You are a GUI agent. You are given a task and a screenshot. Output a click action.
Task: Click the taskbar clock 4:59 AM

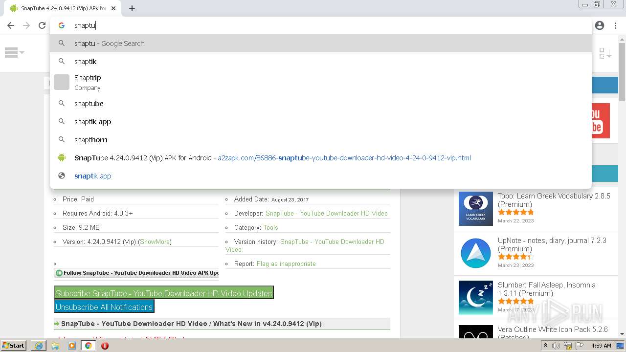(x=601, y=346)
